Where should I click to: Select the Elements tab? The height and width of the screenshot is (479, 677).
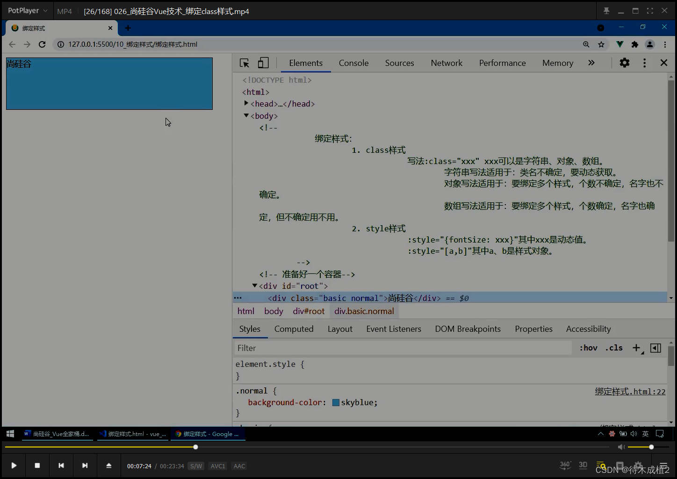click(306, 63)
